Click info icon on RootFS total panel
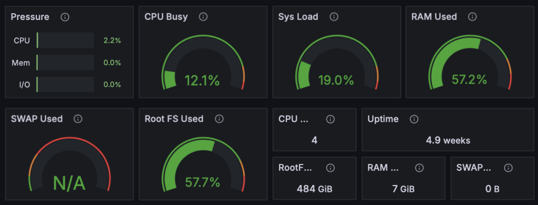The width and height of the screenshot is (538, 205). click(330, 168)
